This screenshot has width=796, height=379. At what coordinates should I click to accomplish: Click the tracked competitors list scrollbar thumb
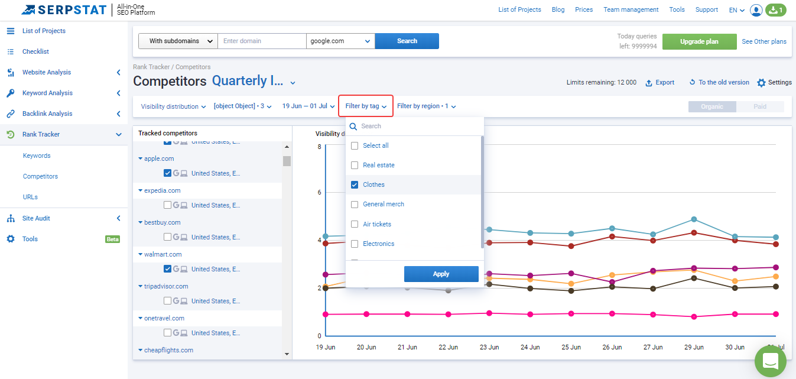[x=287, y=161]
